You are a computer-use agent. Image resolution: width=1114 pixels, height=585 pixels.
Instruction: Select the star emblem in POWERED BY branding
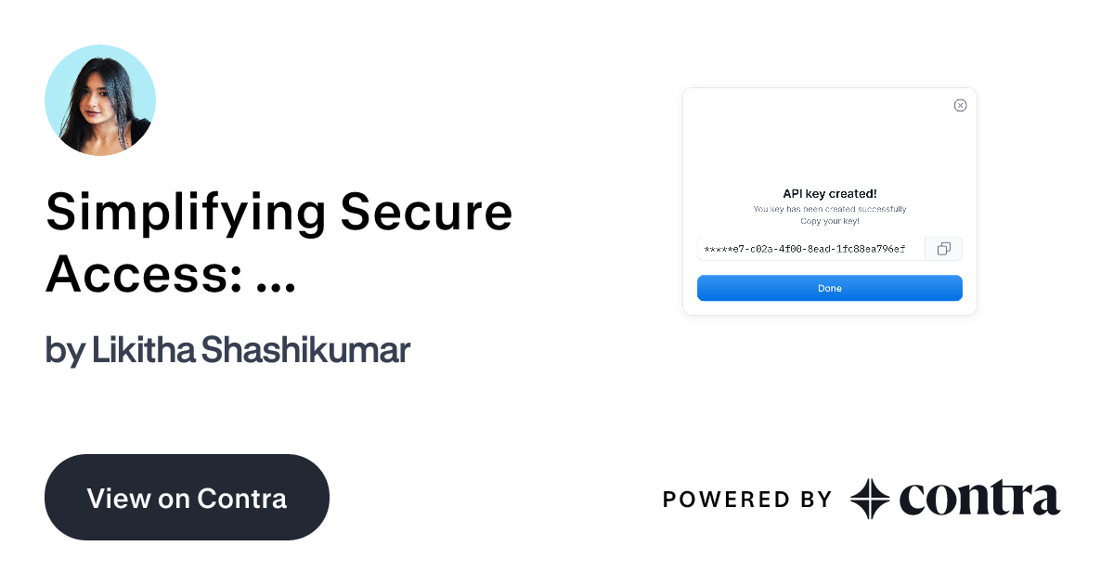point(870,499)
